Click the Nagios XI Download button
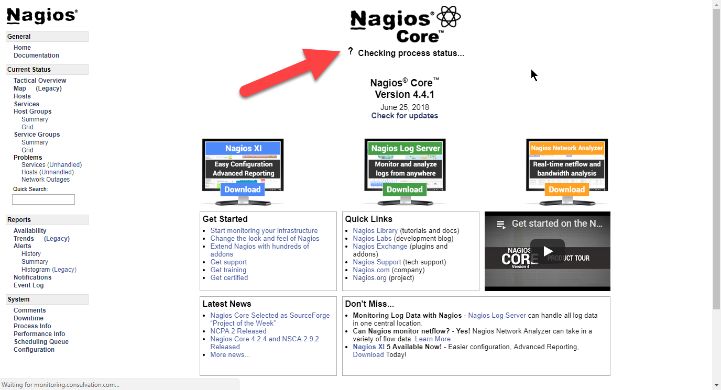This screenshot has height=390, width=721. pyautogui.click(x=243, y=190)
